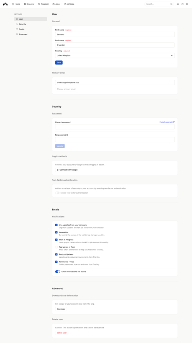Check Top Moves in Tech checkbox
The width and height of the screenshot is (192, 343).
pos(56,247)
